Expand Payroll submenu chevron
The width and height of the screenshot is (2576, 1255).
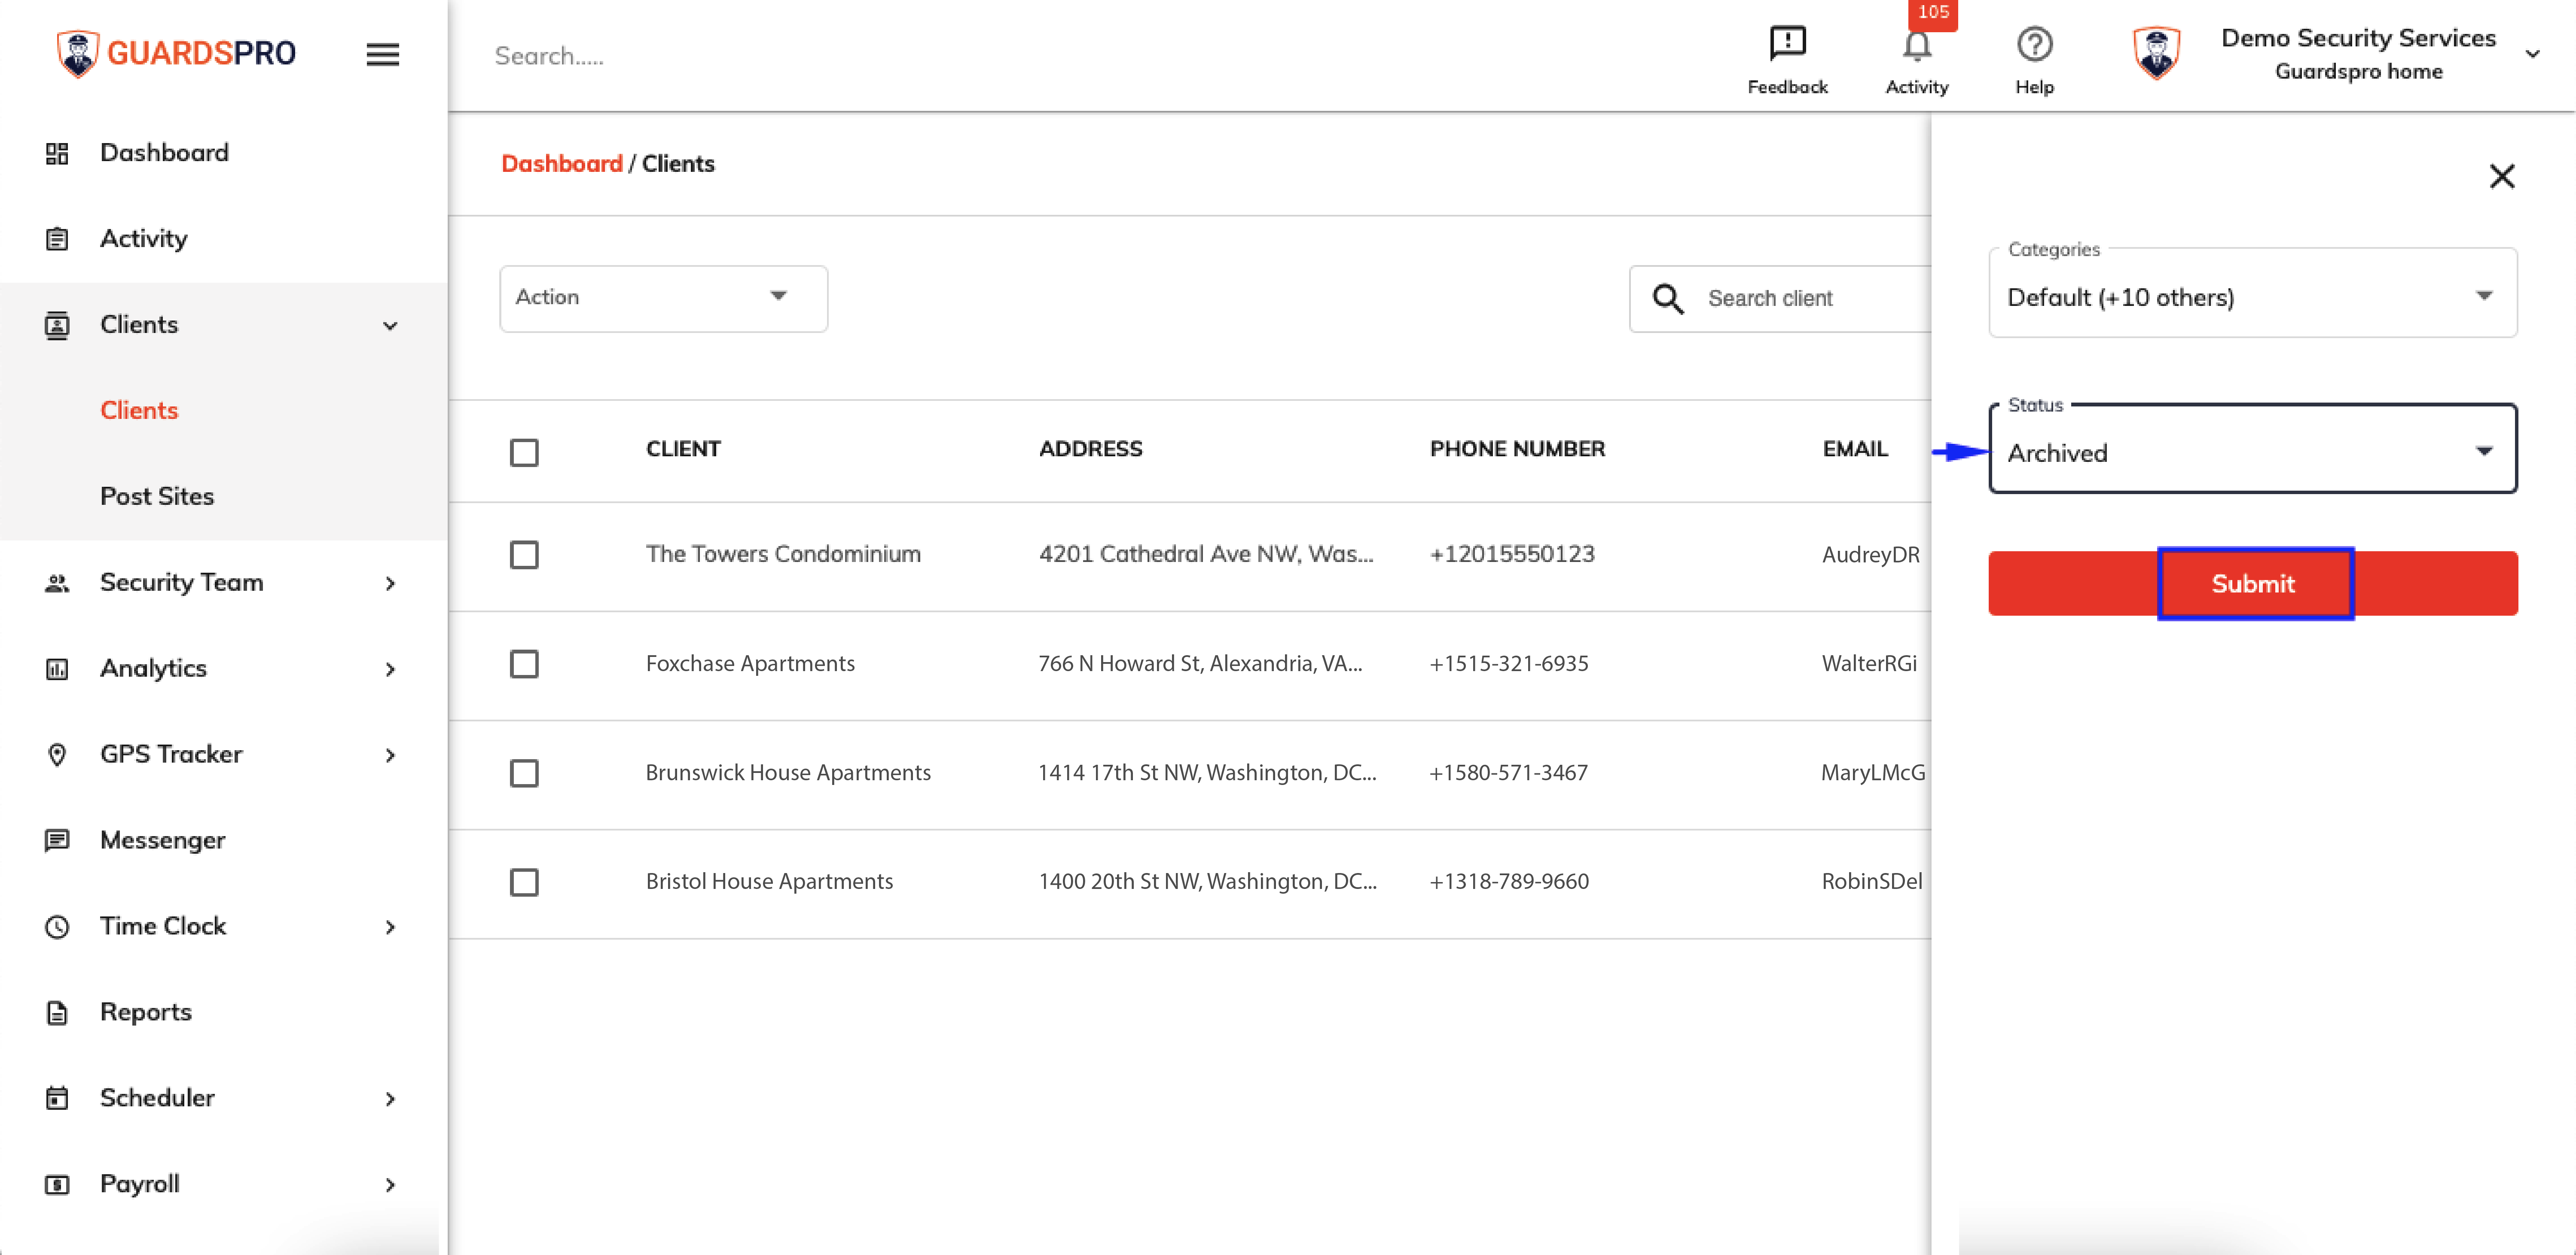[390, 1185]
